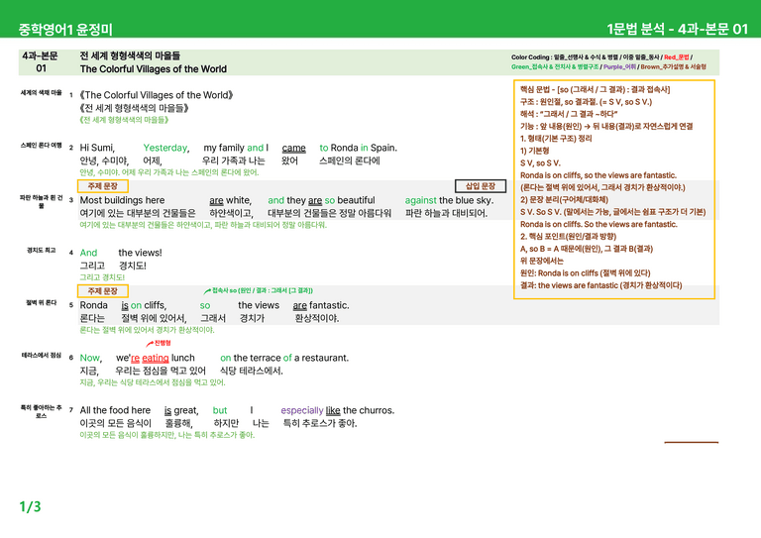The height and width of the screenshot is (538, 761).
Task: Click "Most buildings here" in sentence 3
Action: 122,200
